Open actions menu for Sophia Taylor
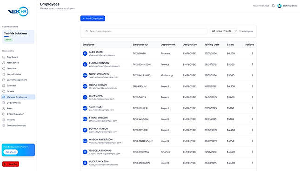The width and height of the screenshot is (300, 171). (252, 130)
